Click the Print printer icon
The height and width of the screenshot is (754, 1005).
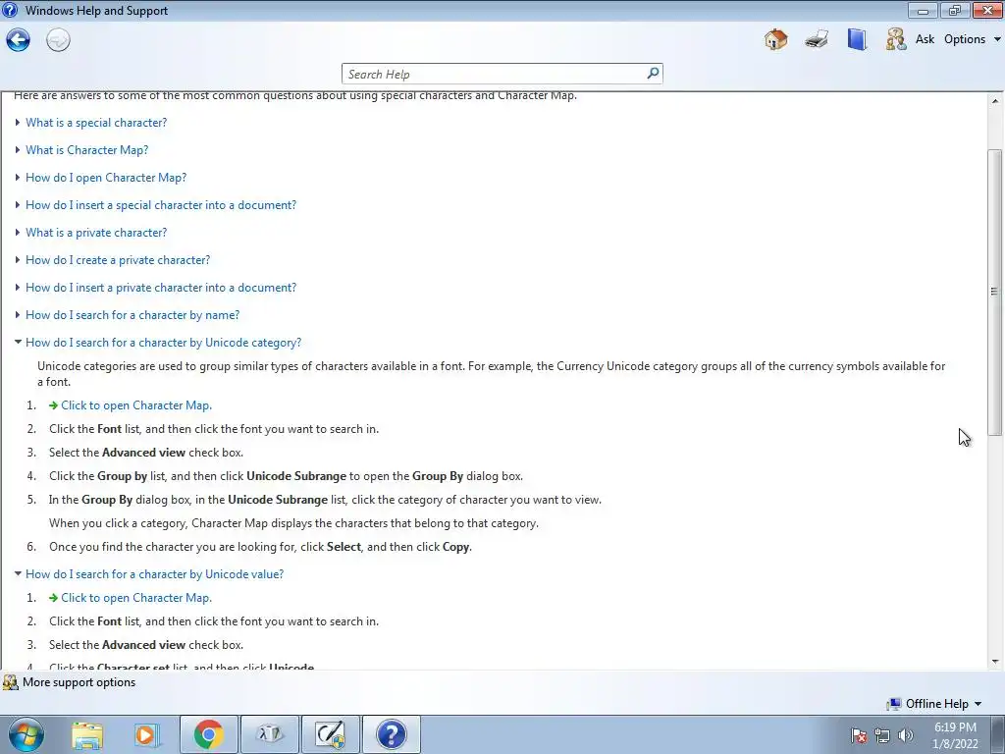[x=817, y=39]
